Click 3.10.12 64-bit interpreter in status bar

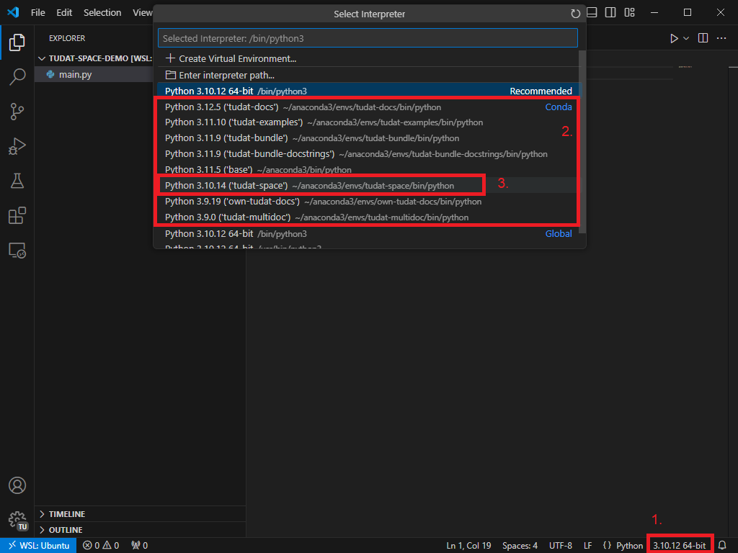coord(679,546)
